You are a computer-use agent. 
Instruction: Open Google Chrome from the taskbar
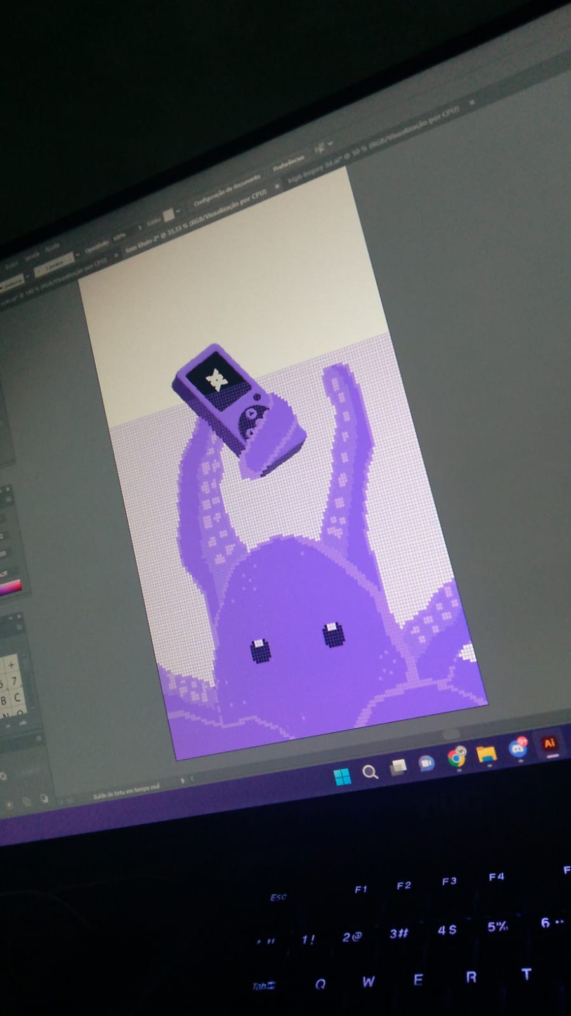tap(456, 758)
